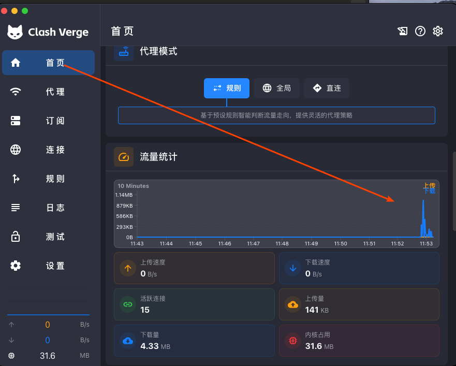Viewport: 456px width, 366px height.
Task: Click the Clash Verge cat logo
Action: click(15, 32)
